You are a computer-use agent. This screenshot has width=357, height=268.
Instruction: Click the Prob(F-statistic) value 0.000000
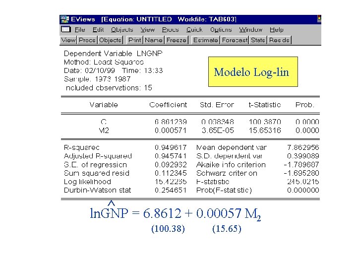(303, 190)
